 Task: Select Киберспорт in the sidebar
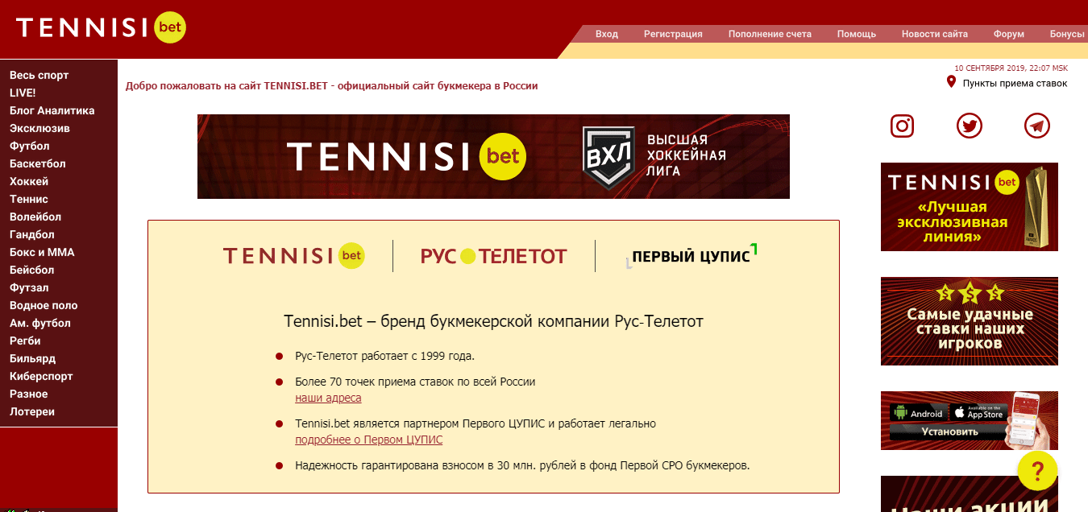[x=41, y=376]
